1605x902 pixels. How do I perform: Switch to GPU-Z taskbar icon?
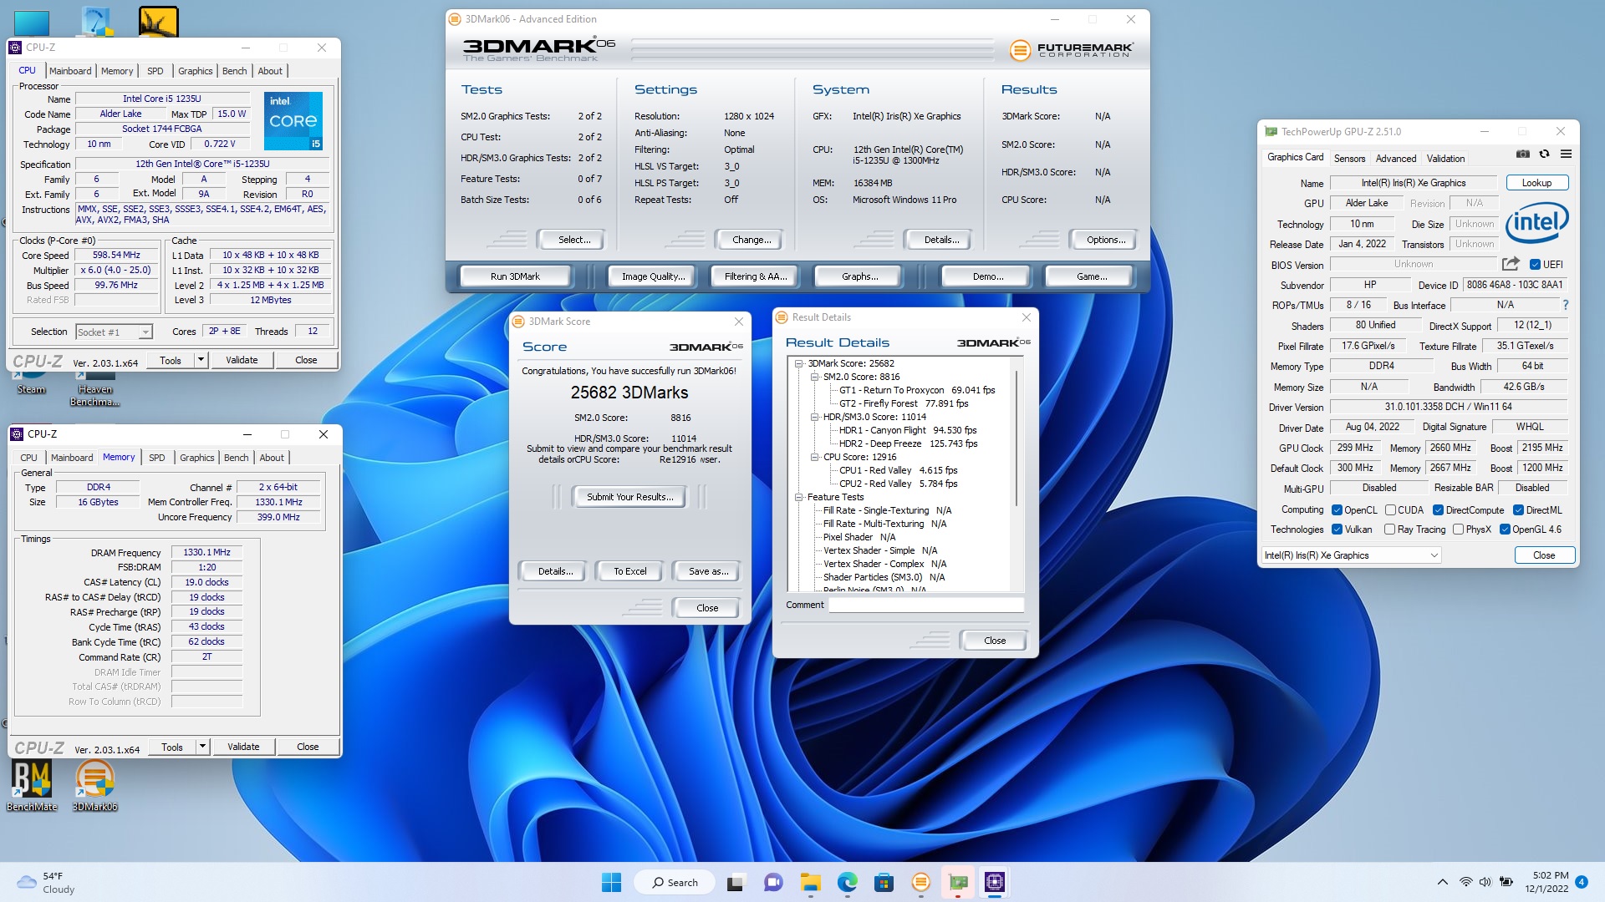click(958, 882)
